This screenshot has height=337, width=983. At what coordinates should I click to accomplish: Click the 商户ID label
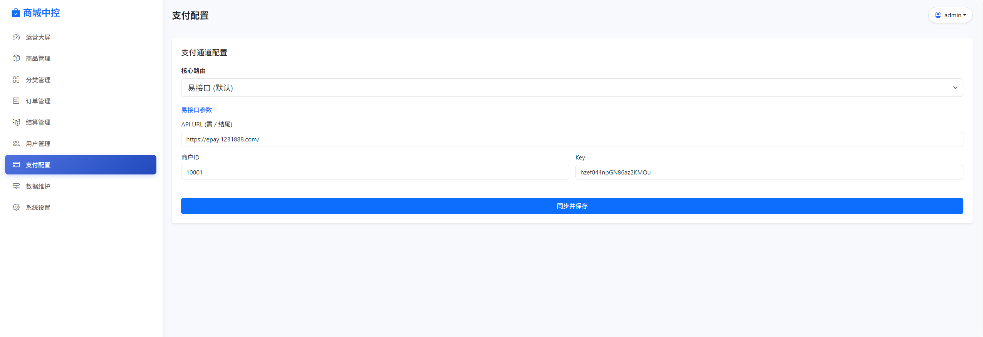(x=190, y=157)
